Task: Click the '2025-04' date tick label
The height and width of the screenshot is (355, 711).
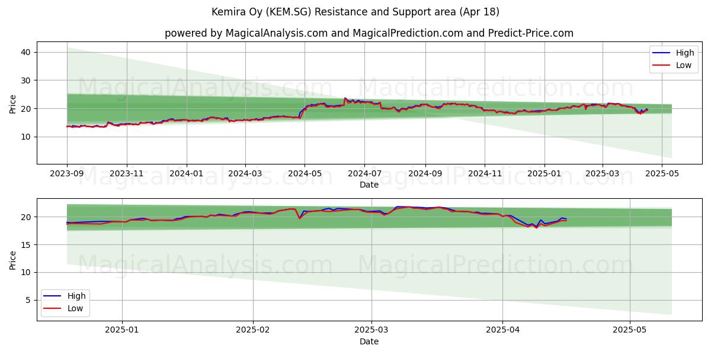Action: [x=502, y=331]
